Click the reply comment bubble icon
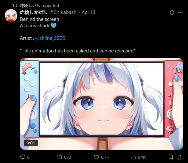Image resolution: width=188 pixels, height=163 pixels. 23,157
